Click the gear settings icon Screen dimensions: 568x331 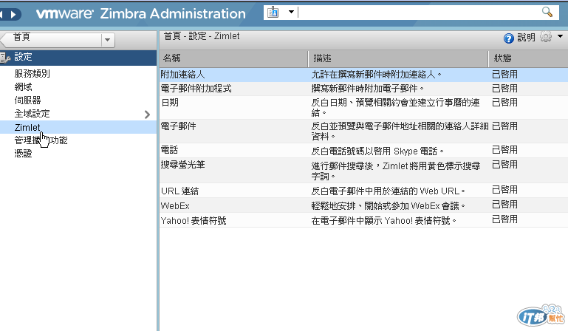click(x=546, y=37)
